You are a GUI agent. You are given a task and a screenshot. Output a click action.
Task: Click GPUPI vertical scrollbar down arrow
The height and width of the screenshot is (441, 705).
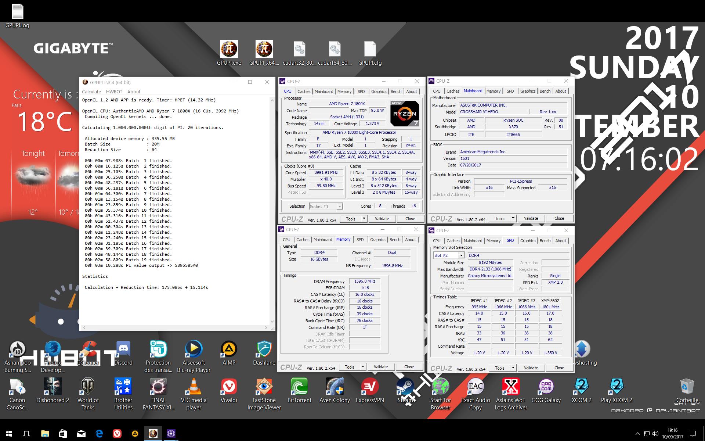272,321
